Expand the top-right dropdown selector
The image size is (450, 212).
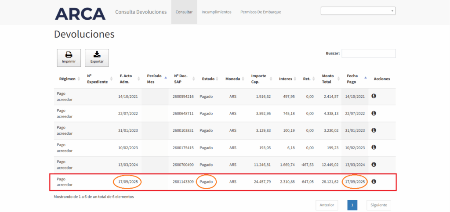coord(358,11)
